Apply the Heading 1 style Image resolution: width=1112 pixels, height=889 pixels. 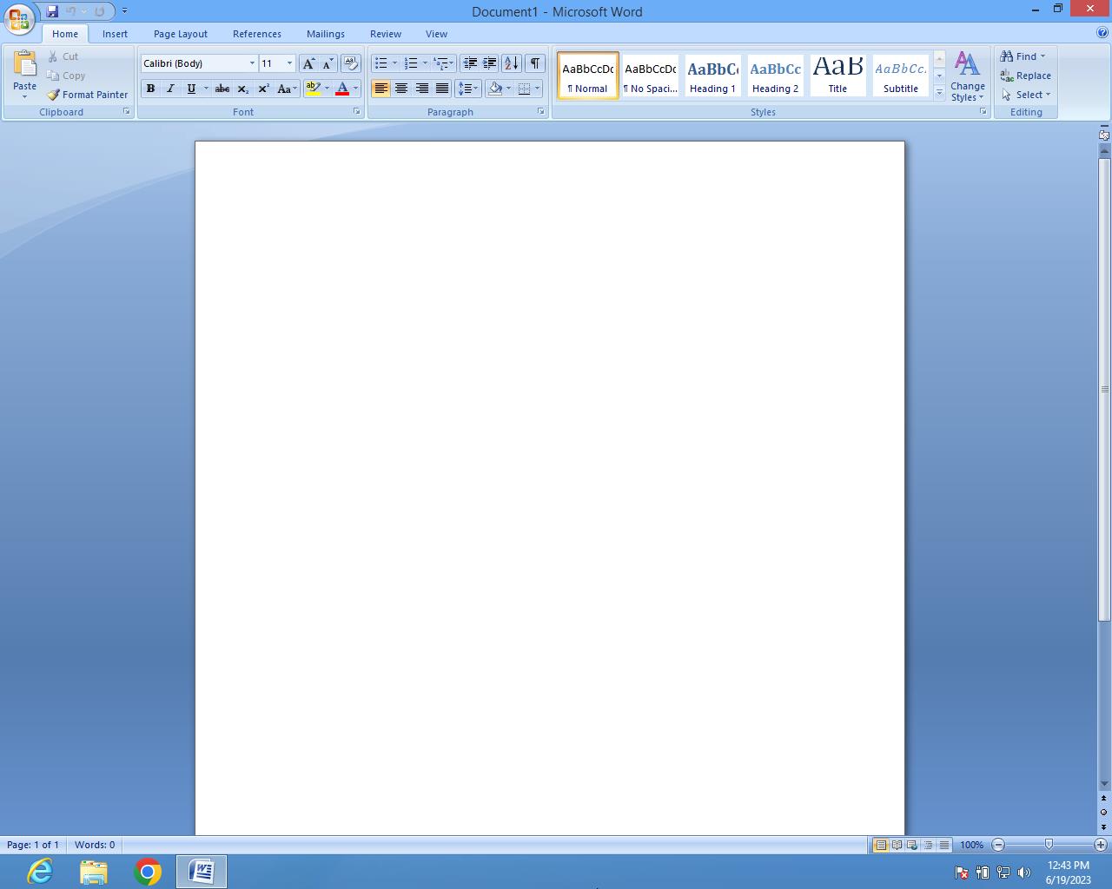pyautogui.click(x=712, y=76)
